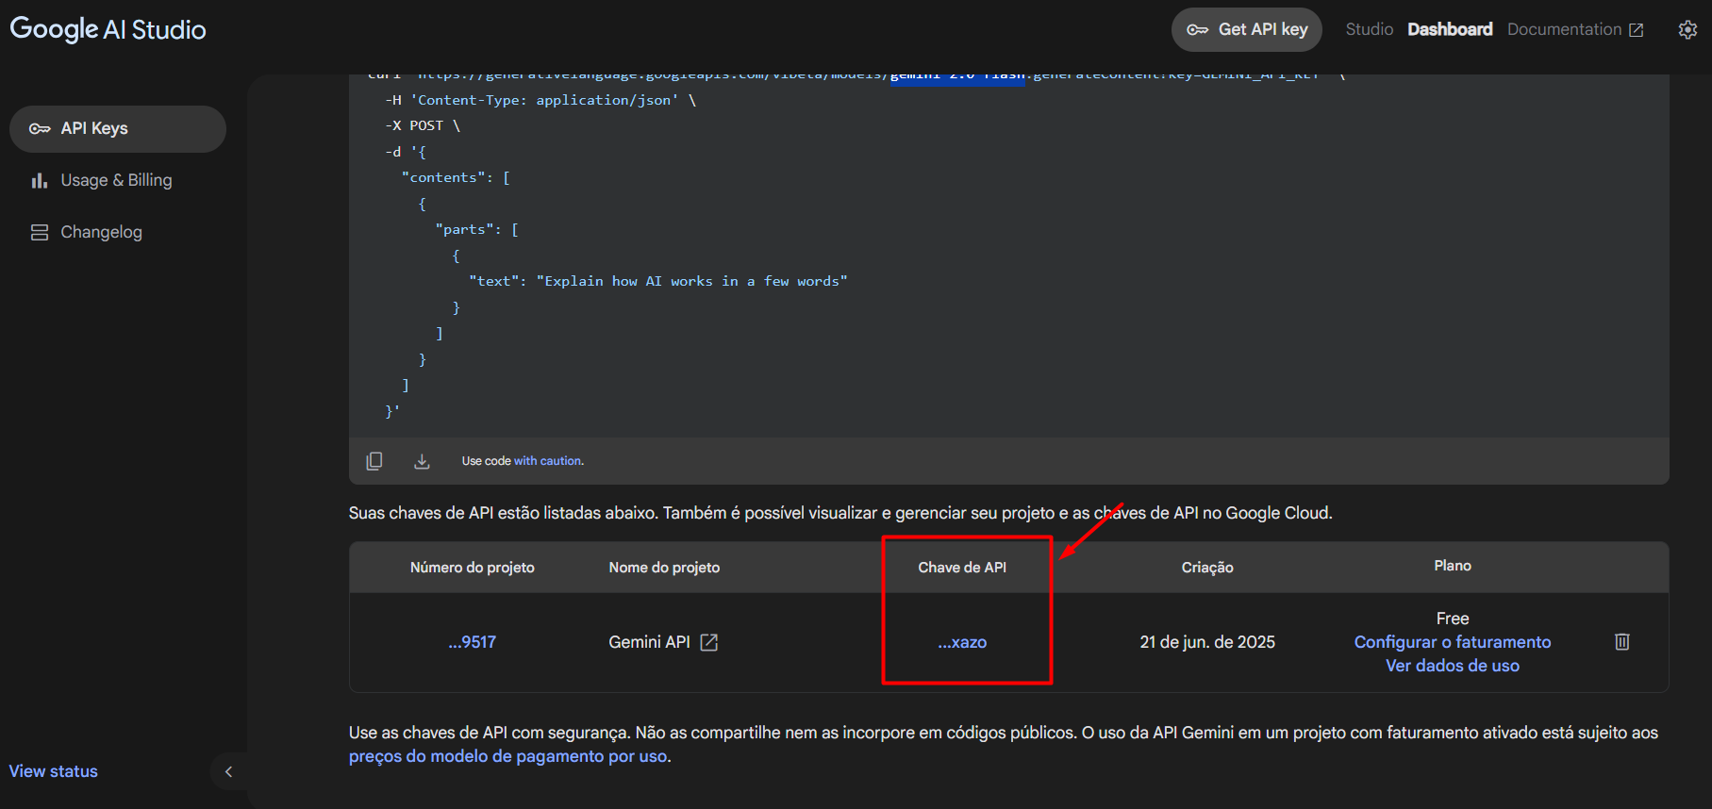1712x809 pixels.
Task: Click the Free plan label
Action: (x=1453, y=619)
